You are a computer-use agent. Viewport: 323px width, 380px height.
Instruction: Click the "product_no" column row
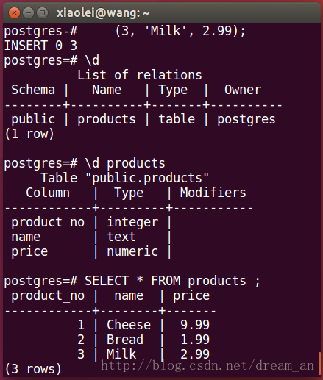[x=90, y=222]
